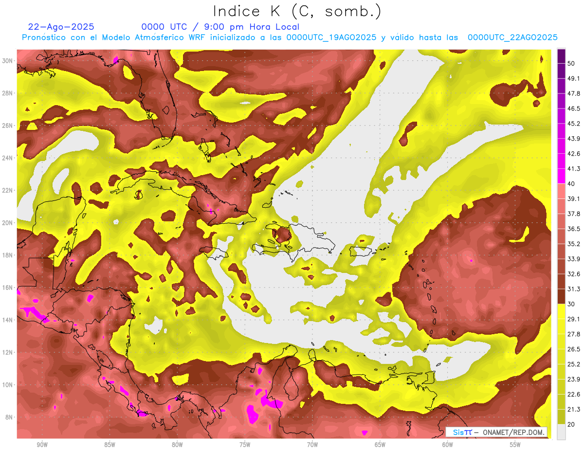Pick the gray swatch below the 20 label

[x=561, y=432]
